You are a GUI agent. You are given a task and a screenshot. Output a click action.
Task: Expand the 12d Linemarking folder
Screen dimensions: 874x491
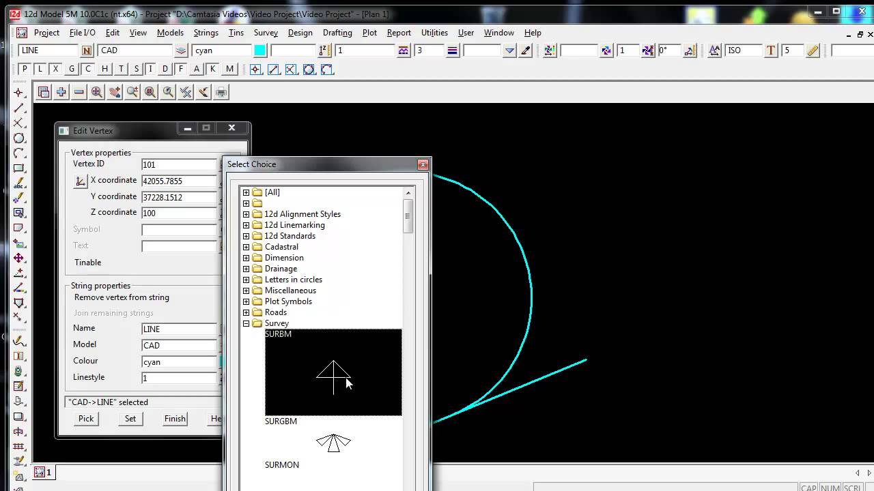[246, 225]
